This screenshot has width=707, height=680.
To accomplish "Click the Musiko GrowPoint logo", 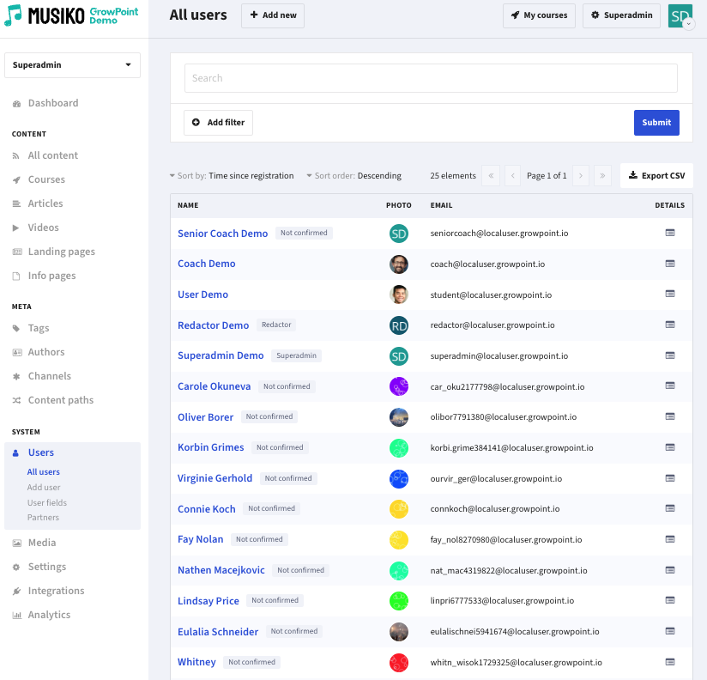I will click(x=71, y=16).
